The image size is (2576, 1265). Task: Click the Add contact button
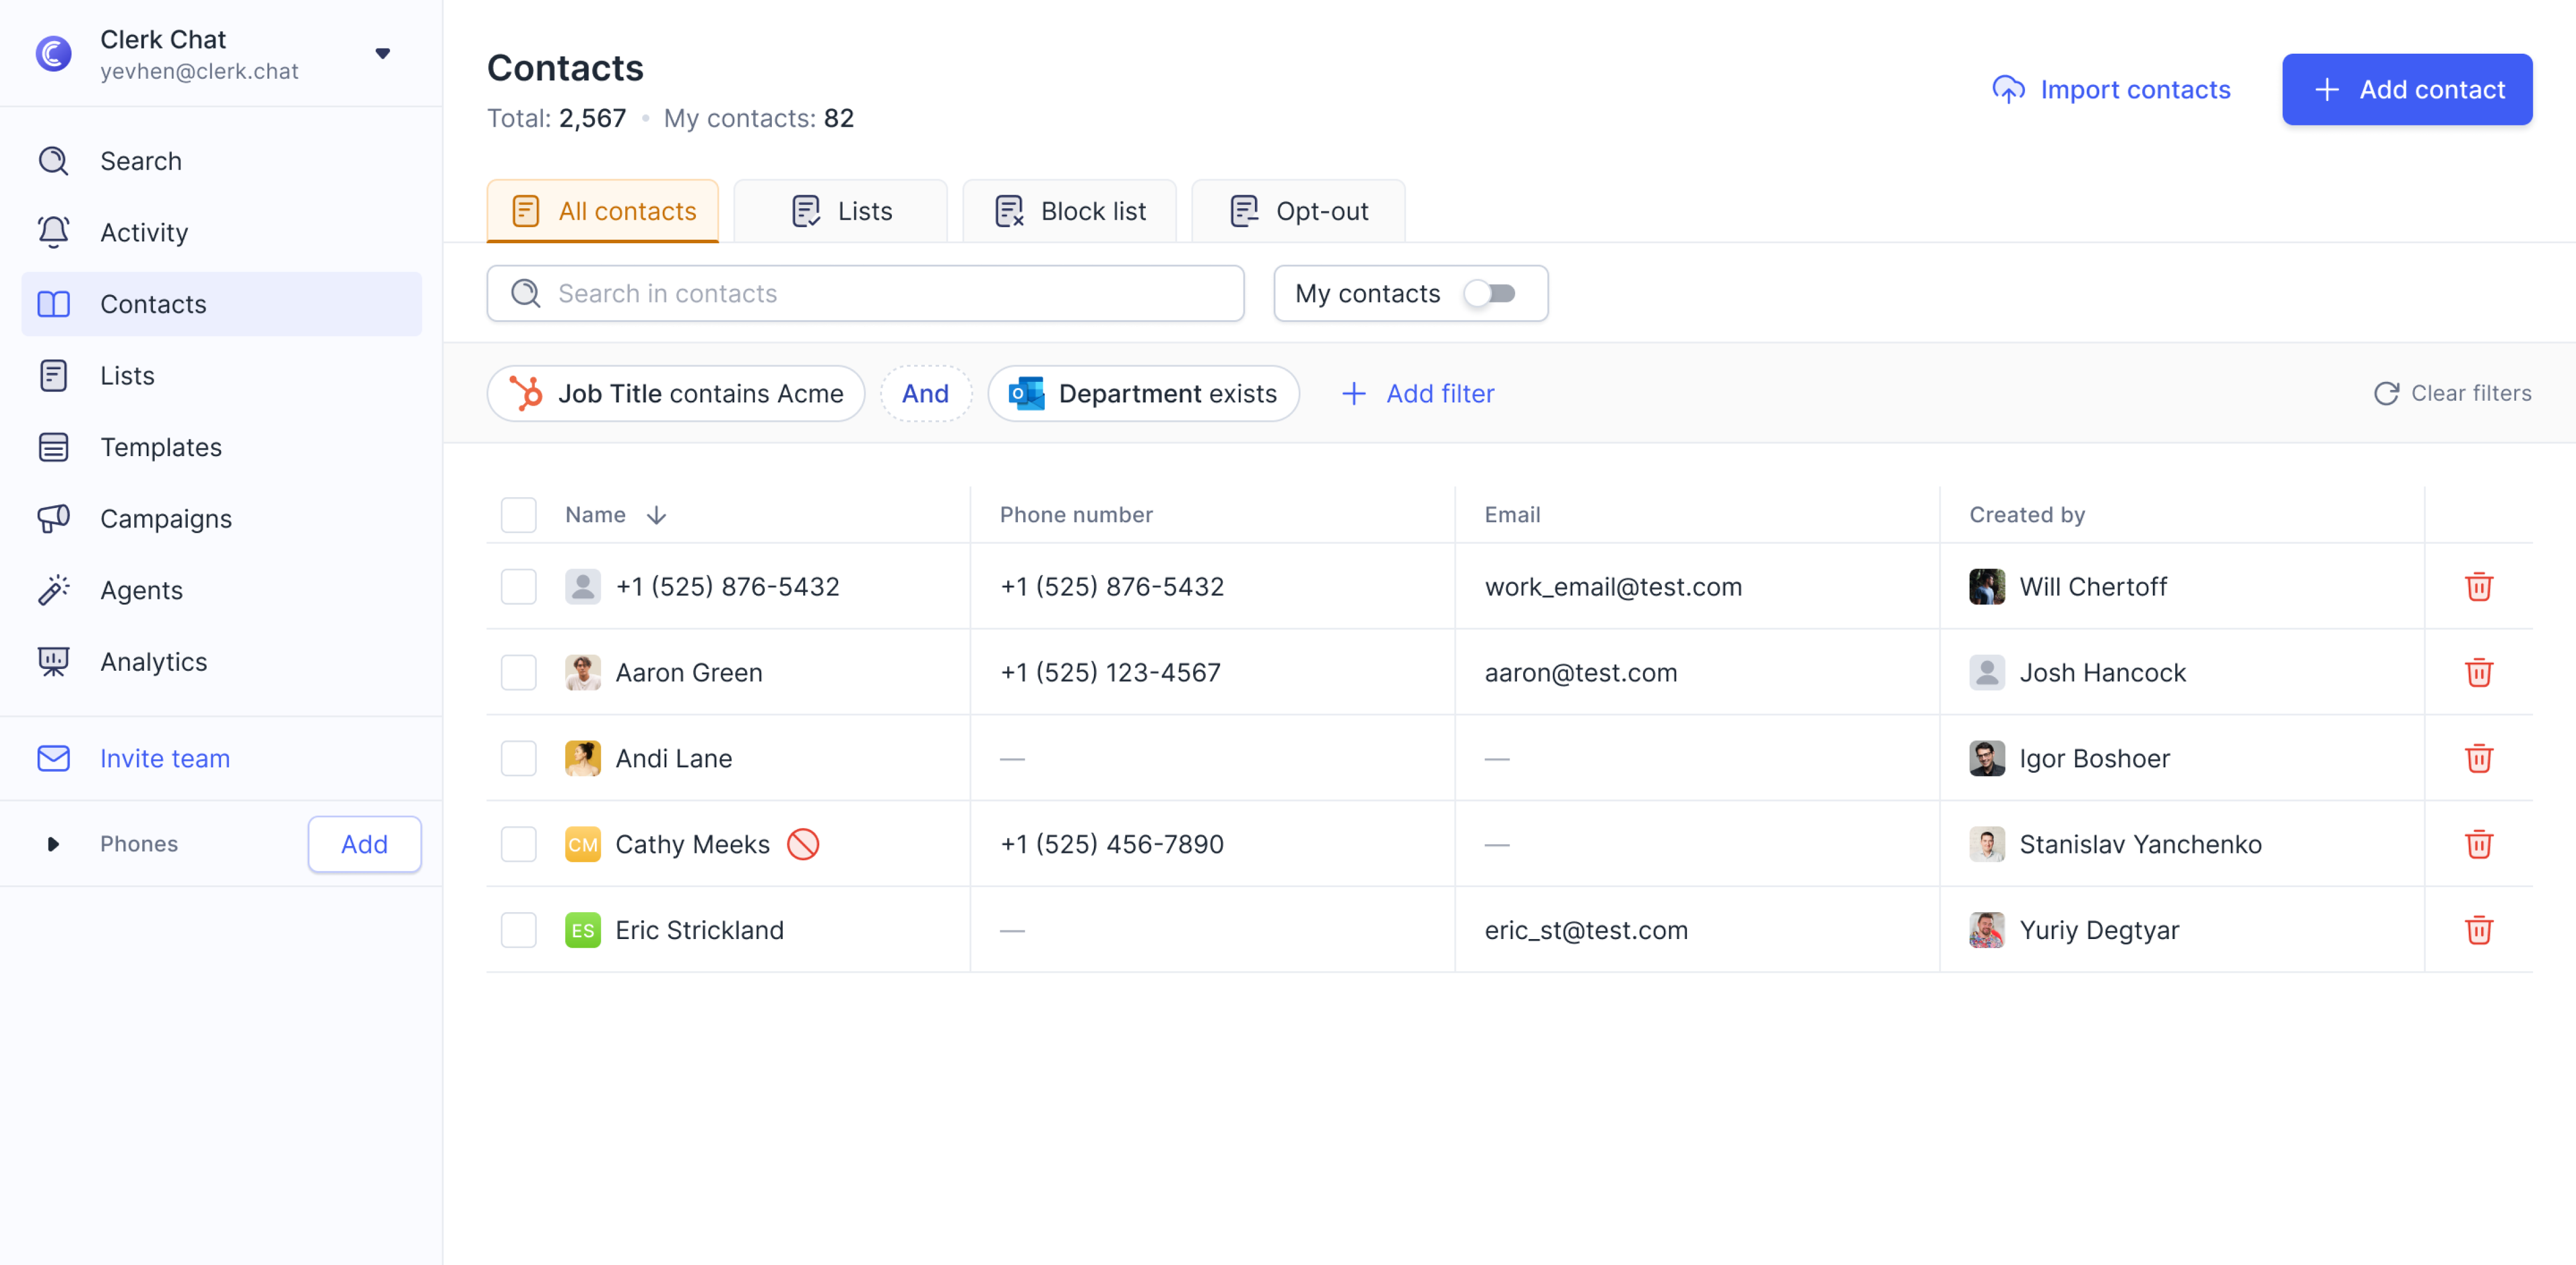pos(2406,89)
